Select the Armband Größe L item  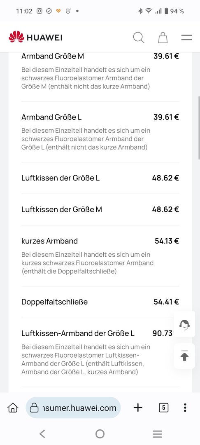point(100,132)
